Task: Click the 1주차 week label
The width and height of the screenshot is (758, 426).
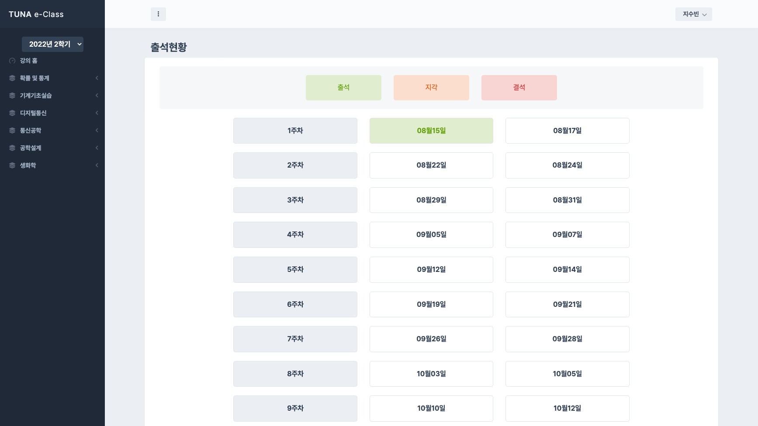Action: 295,131
